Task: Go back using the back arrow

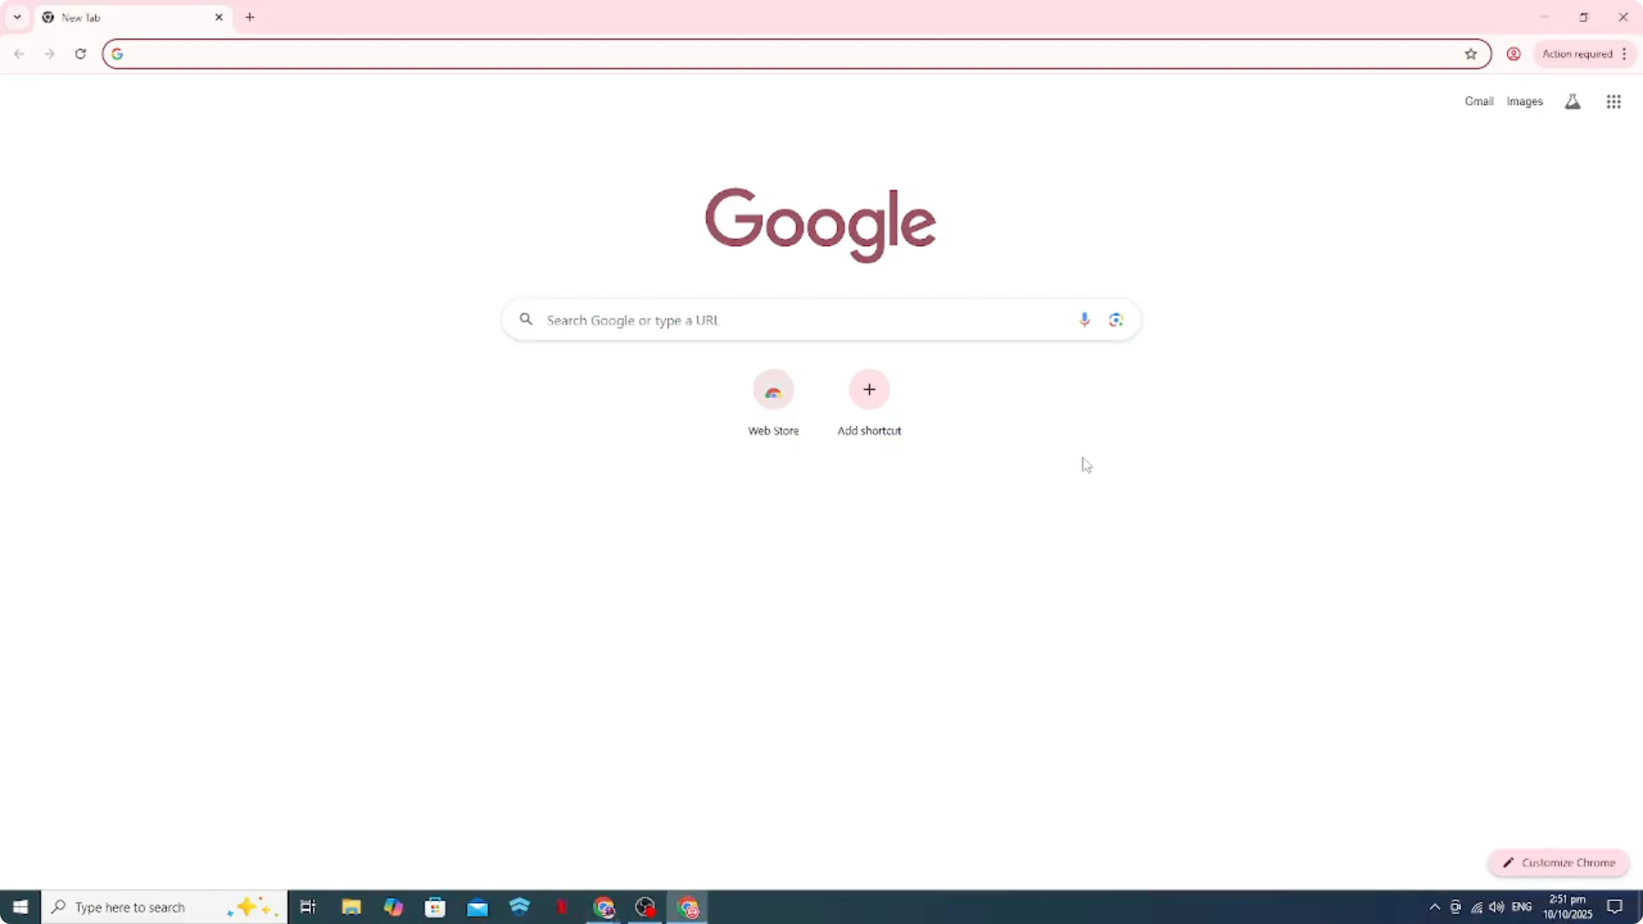Action: click(18, 54)
